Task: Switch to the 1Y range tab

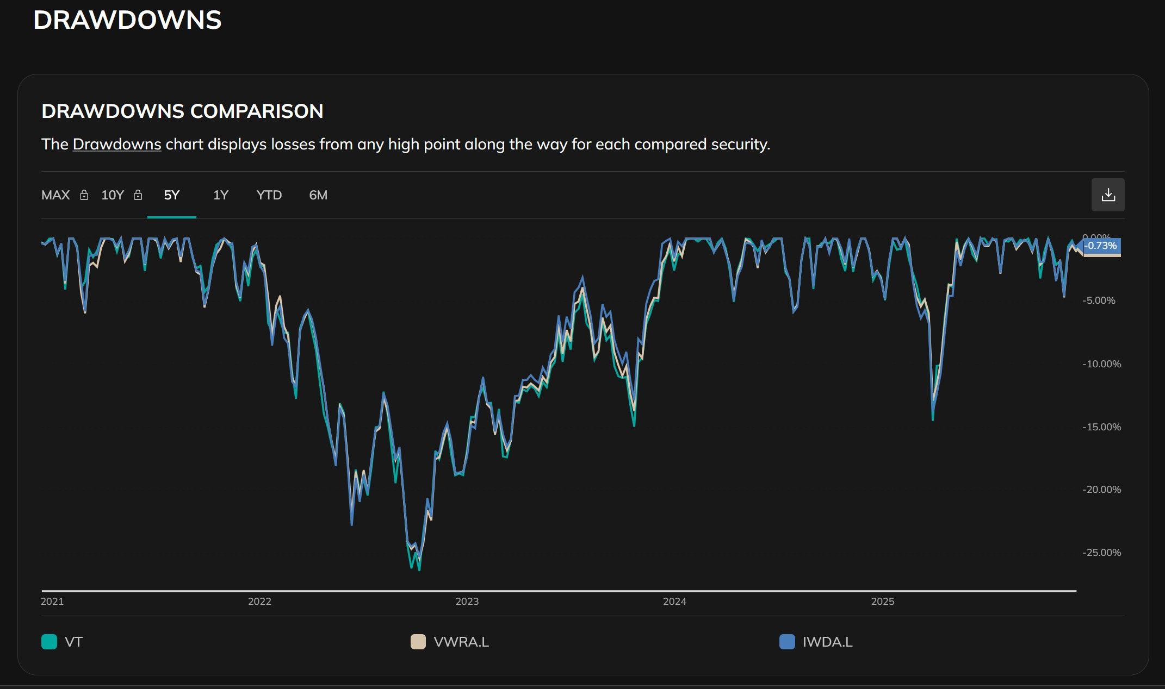Action: 220,195
